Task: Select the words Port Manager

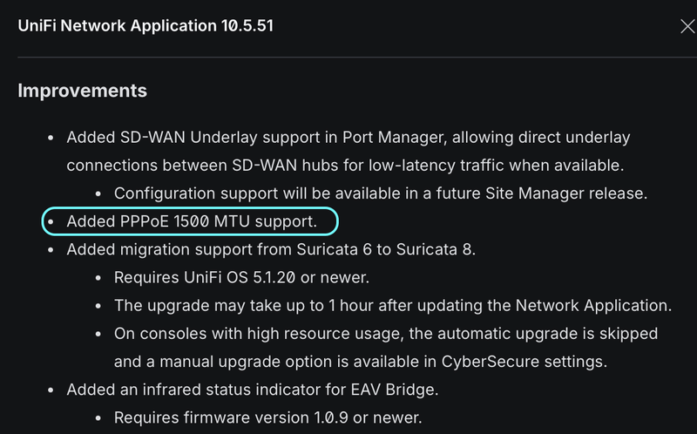Action: [x=394, y=138]
